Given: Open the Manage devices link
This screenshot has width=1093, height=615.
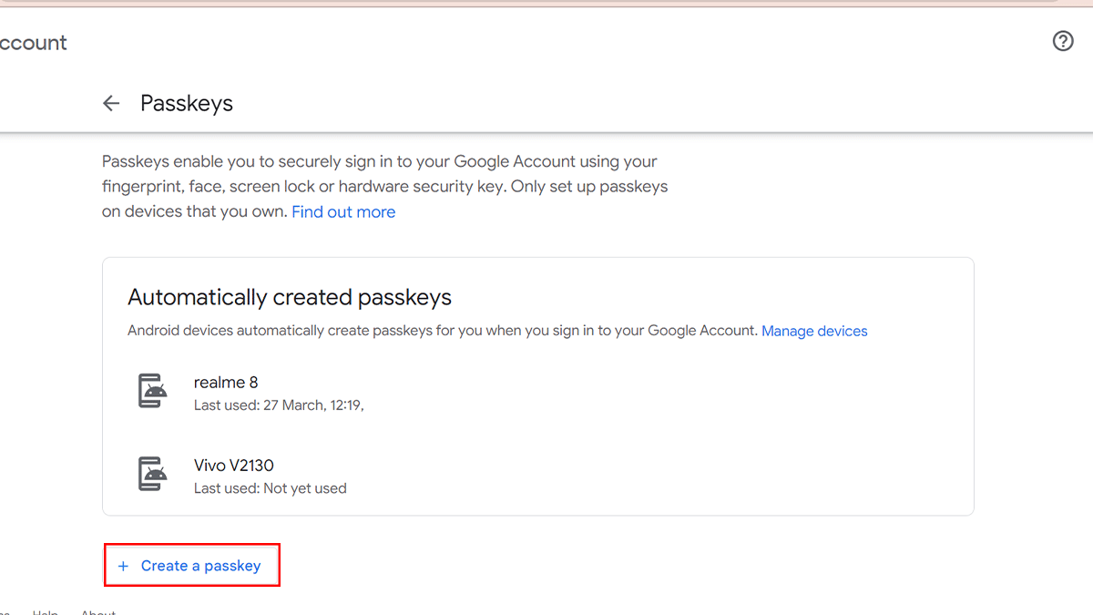Looking at the screenshot, I should point(814,332).
